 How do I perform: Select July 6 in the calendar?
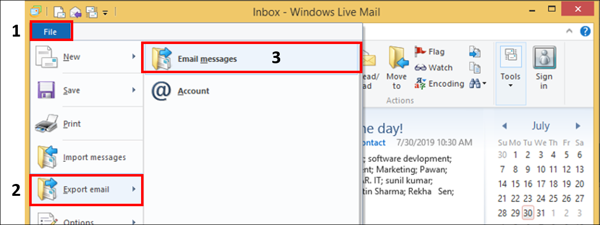point(579,154)
